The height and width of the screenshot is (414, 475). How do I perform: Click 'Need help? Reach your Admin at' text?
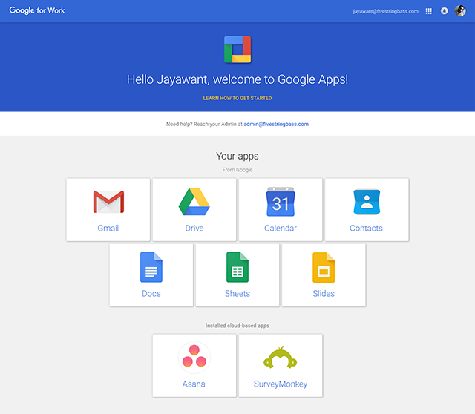click(204, 124)
